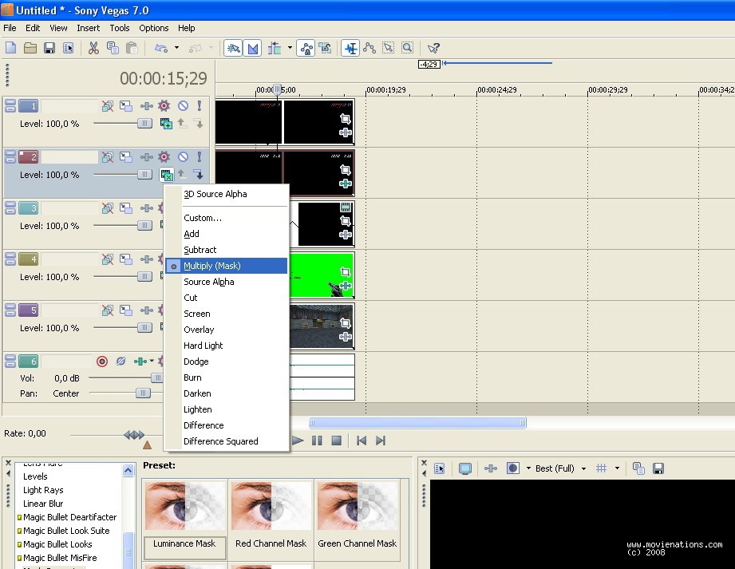Choose Source Alpha compositing mode

coord(208,282)
